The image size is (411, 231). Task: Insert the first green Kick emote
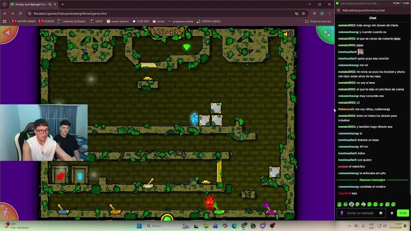coord(339,204)
